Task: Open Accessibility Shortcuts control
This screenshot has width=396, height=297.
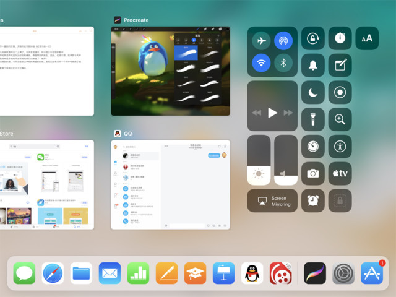Action: 340,147
